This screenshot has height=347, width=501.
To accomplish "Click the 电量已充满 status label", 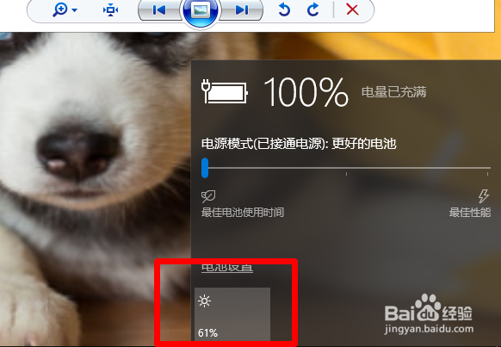I will (x=393, y=92).
